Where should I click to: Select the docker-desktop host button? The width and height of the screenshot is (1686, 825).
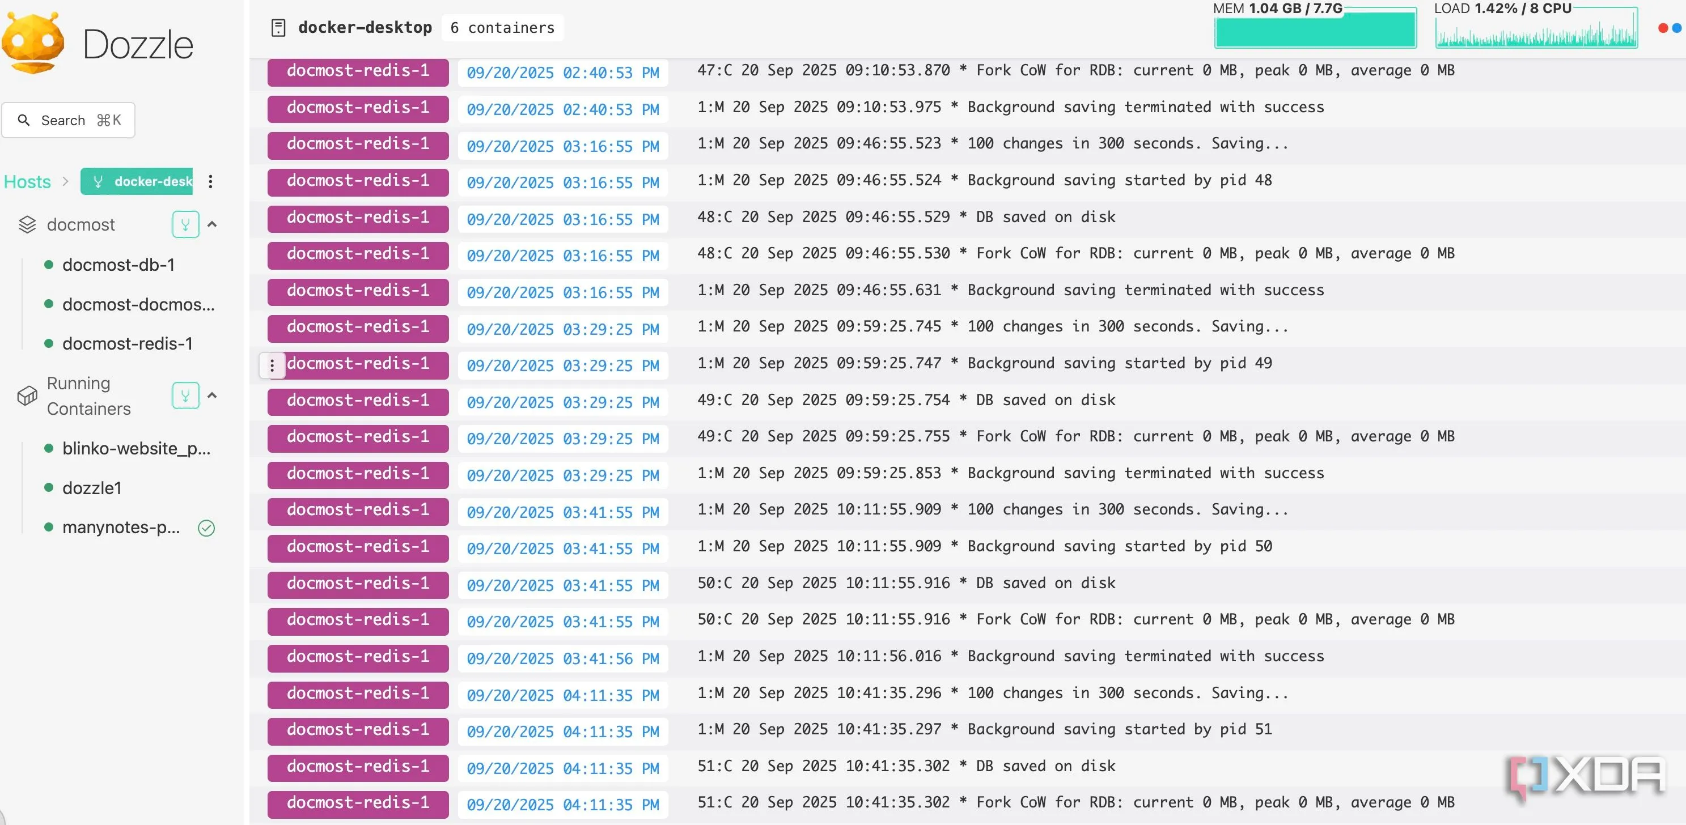[x=137, y=181]
